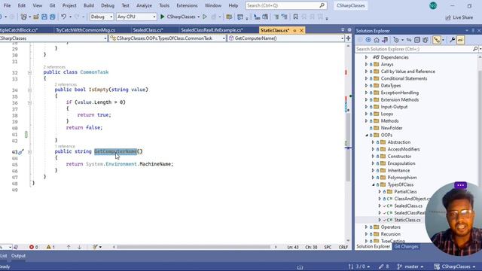
Task: Click the Save All icon in toolbar
Action: tap(53, 17)
